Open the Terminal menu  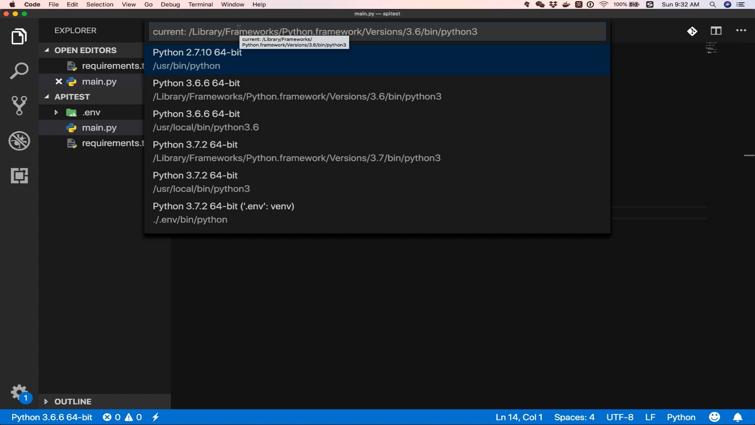pyautogui.click(x=200, y=4)
